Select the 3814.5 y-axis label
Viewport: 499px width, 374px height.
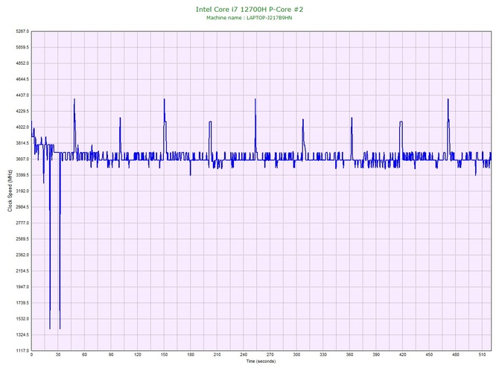[22, 143]
